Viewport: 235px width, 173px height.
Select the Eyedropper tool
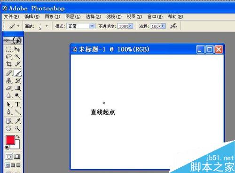(x=17, y=121)
